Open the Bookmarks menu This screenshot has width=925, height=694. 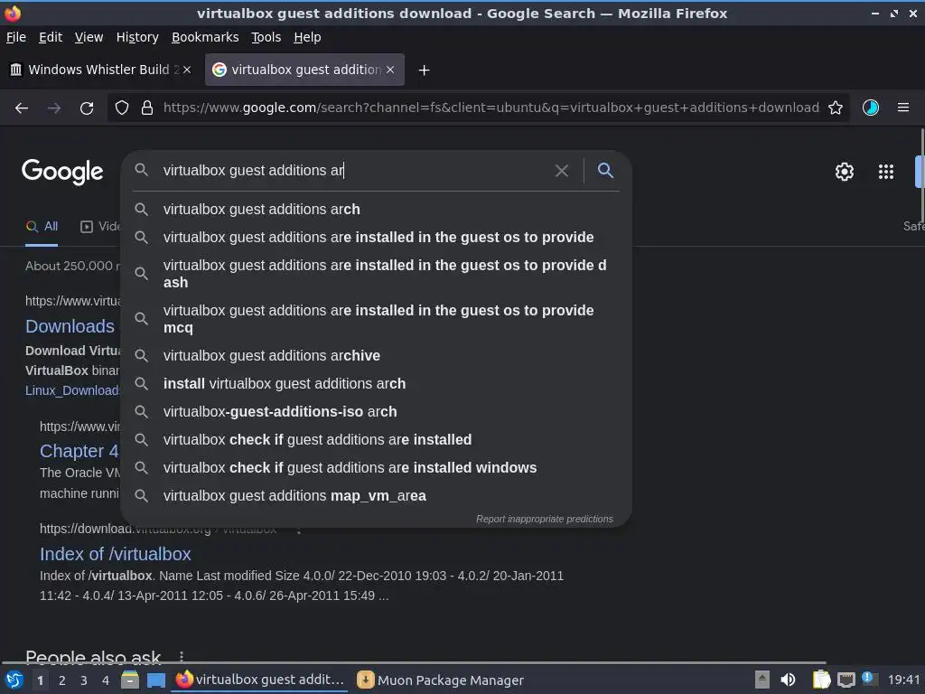click(205, 37)
